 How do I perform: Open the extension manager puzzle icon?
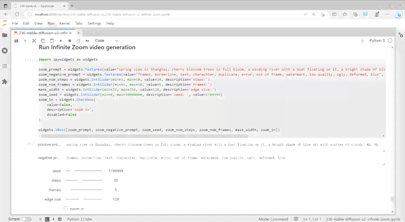(4, 82)
